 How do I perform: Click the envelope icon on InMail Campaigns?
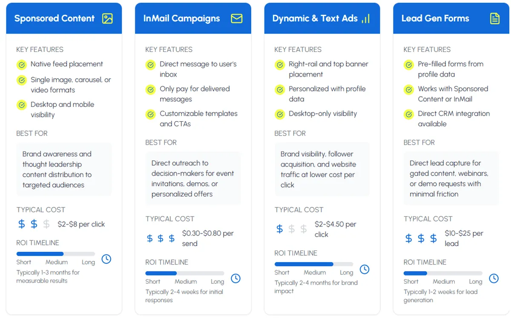[236, 19]
